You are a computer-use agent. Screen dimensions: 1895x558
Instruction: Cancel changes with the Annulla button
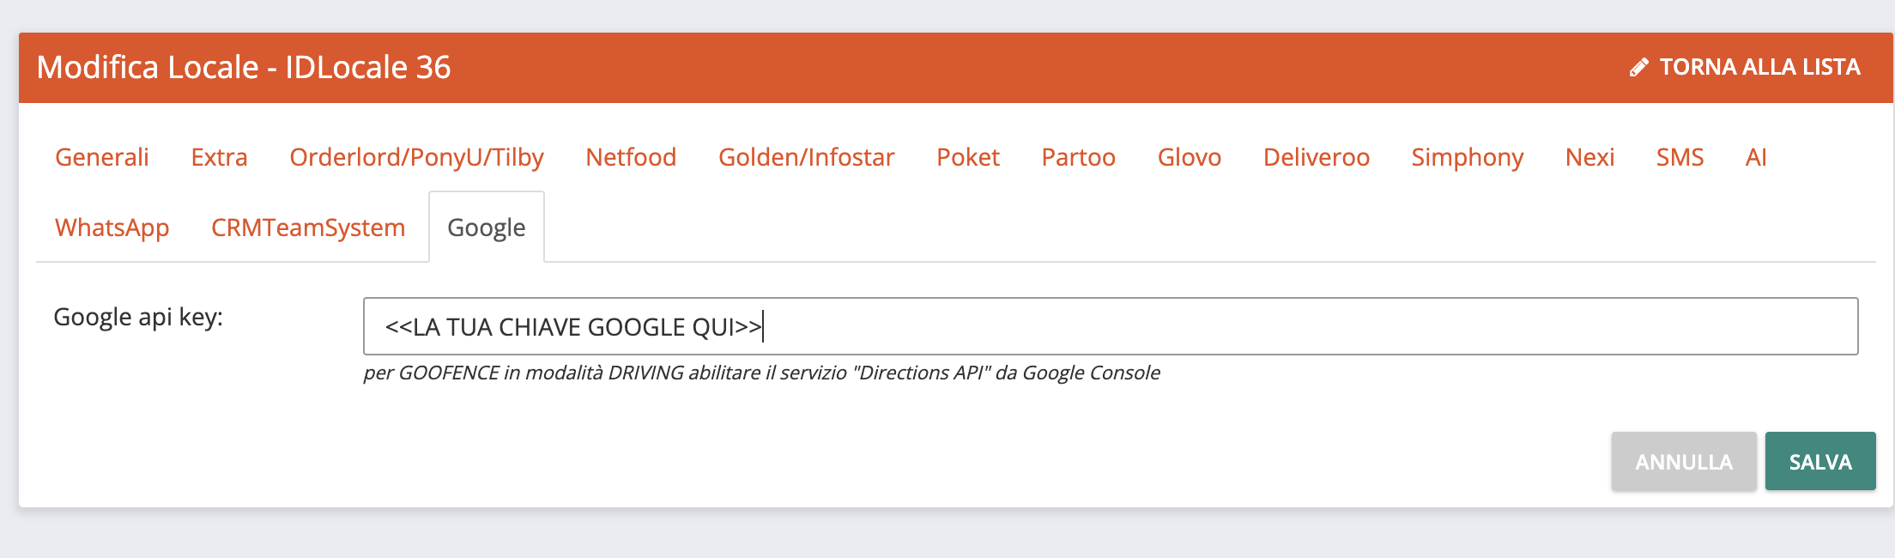[1684, 462]
